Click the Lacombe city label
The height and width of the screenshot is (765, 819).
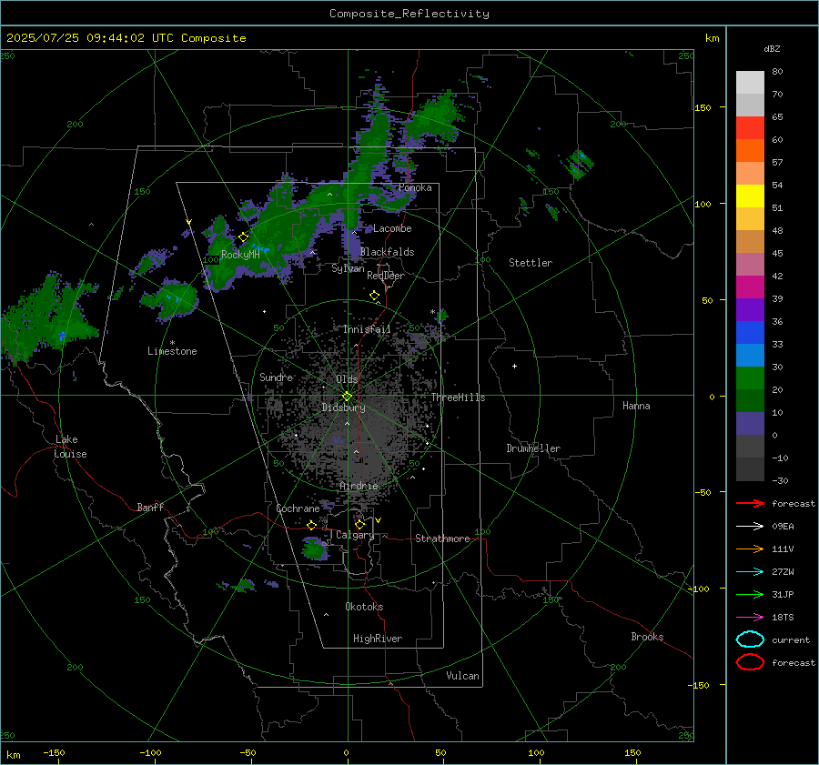click(392, 228)
